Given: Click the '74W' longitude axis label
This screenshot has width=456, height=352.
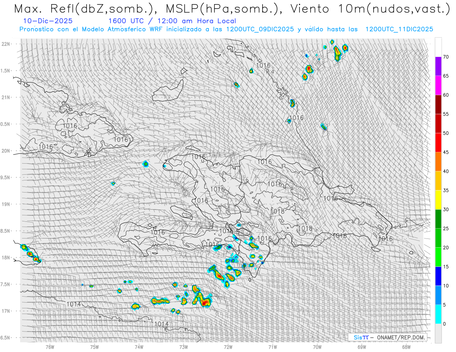Looking at the screenshot, I should (x=139, y=346).
